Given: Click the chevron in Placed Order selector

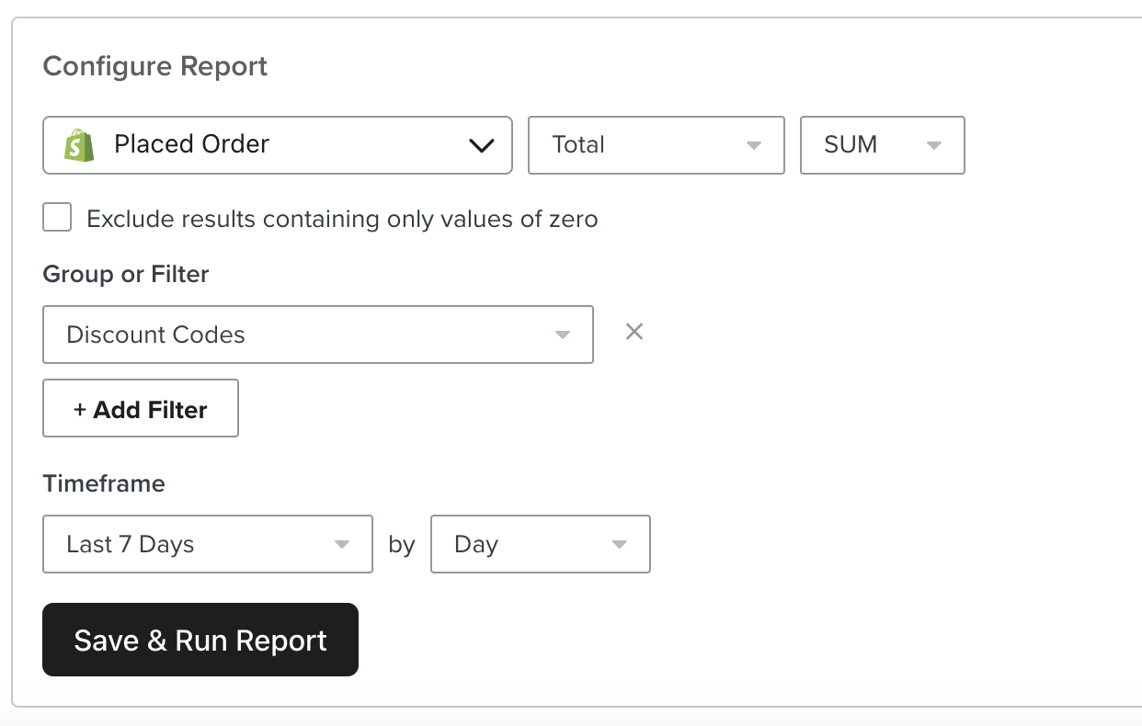Looking at the screenshot, I should [x=482, y=145].
